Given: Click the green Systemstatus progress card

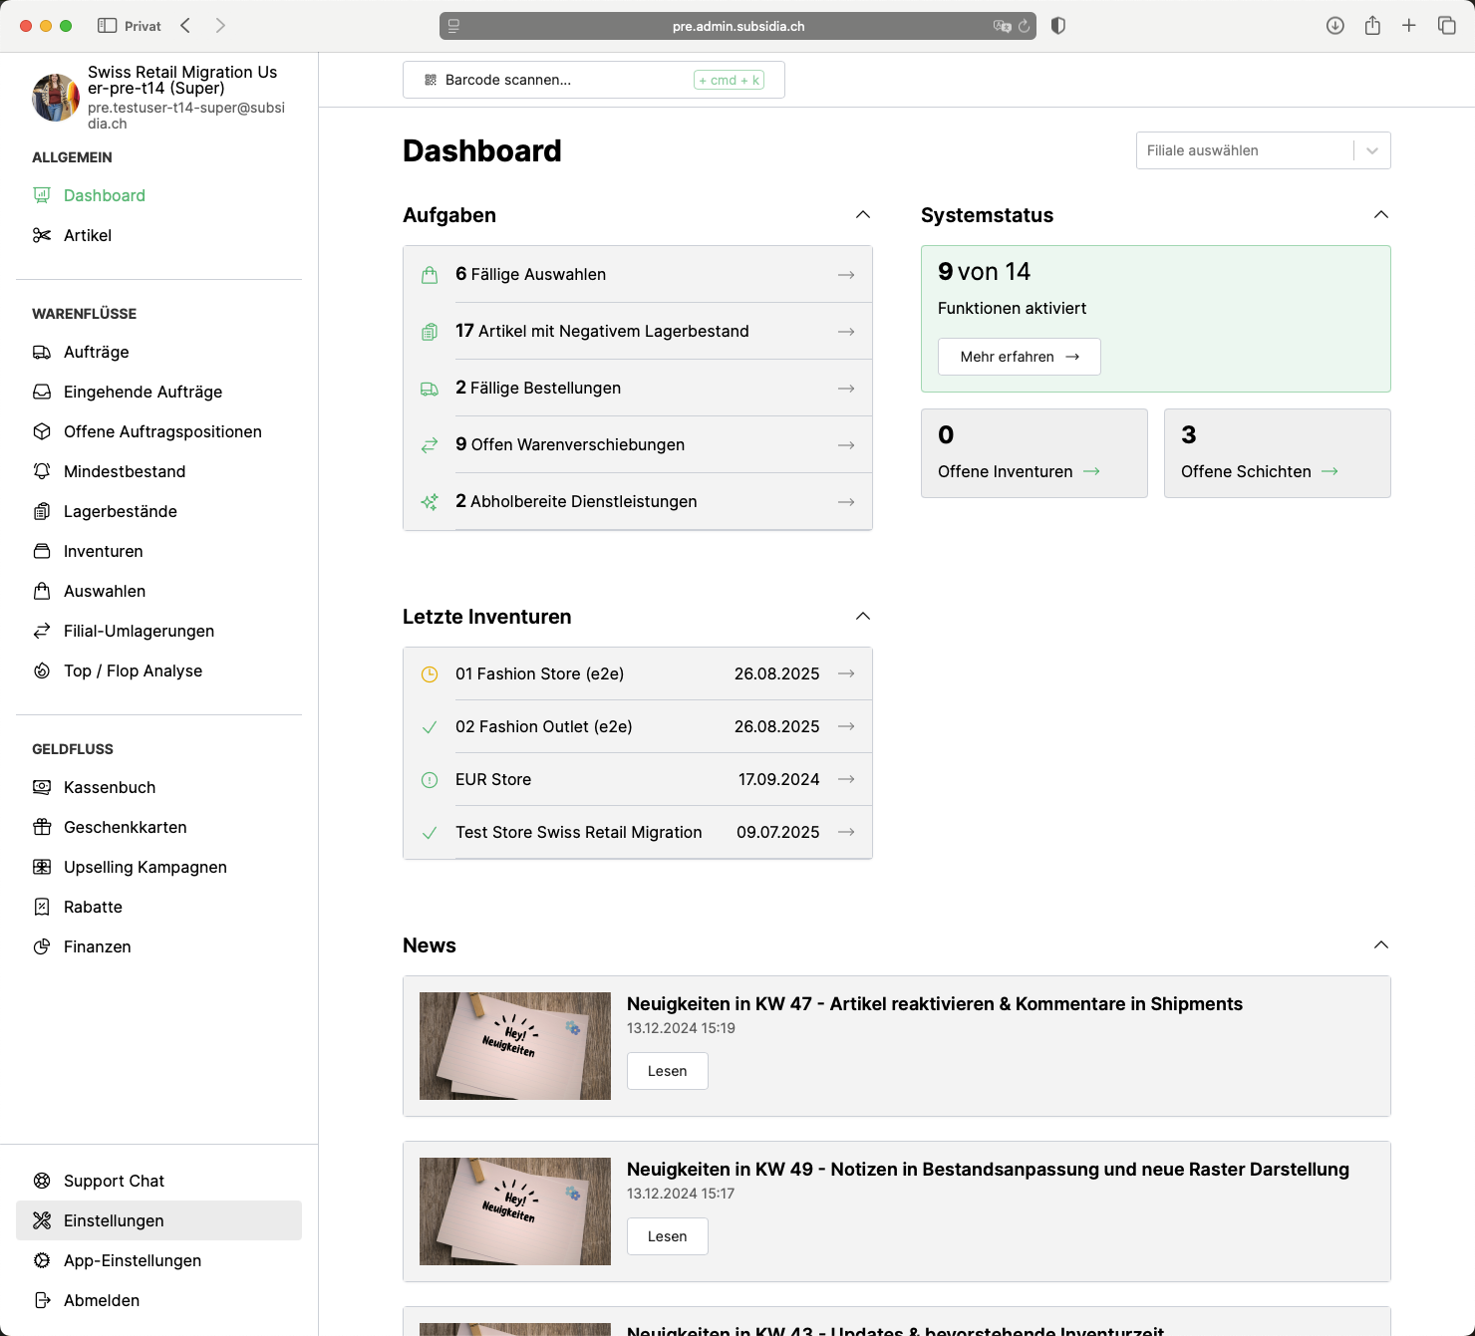Looking at the screenshot, I should point(1156,319).
